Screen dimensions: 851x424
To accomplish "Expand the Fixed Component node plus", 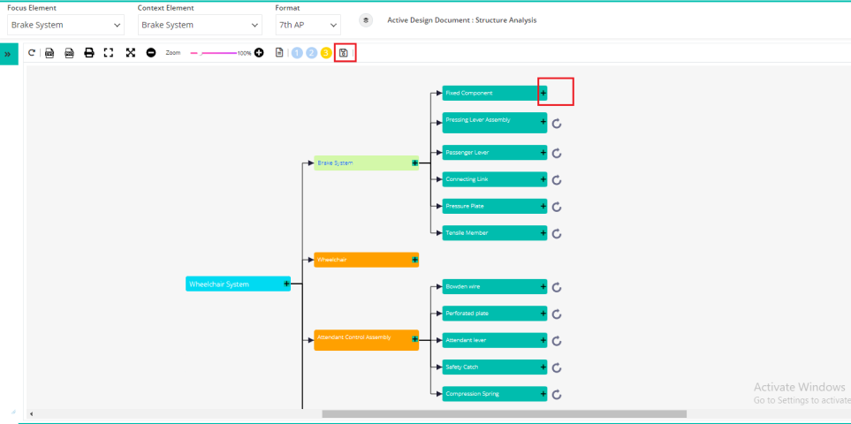I will tap(543, 94).
